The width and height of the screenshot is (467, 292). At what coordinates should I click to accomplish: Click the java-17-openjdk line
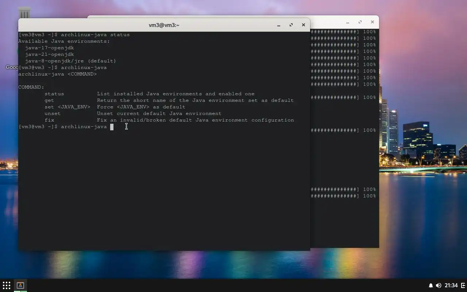point(49,48)
